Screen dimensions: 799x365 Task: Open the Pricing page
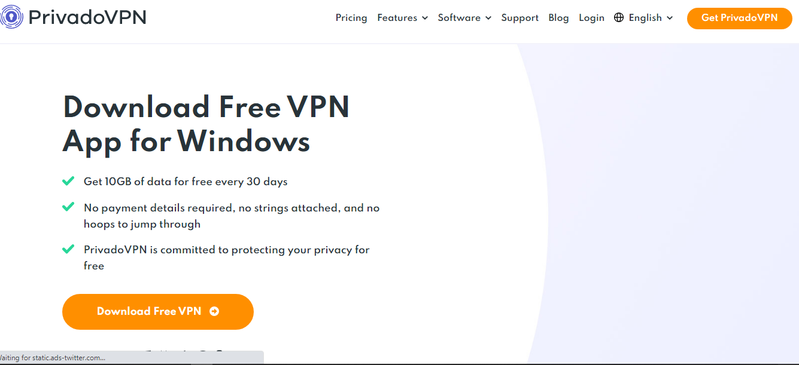[351, 18]
